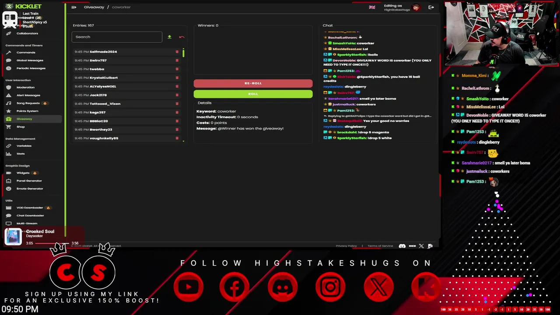The image size is (560, 315).
Task: Remove the Bworthey23 entry
Action: tap(177, 129)
